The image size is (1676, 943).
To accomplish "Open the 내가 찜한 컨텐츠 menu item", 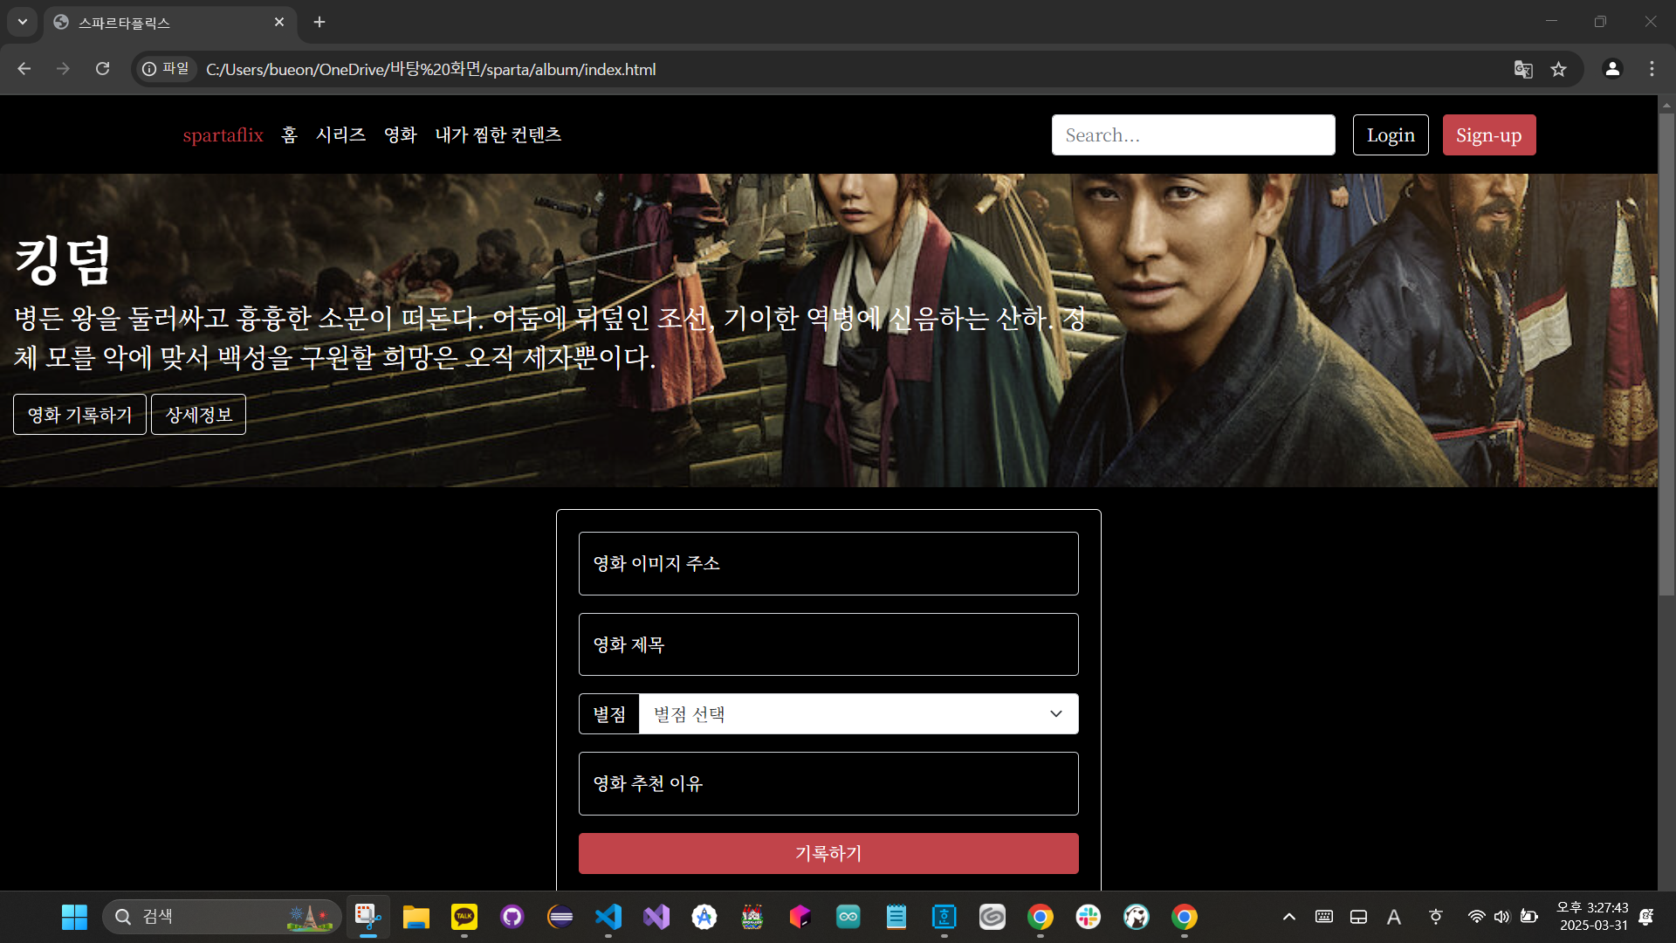I will (498, 135).
